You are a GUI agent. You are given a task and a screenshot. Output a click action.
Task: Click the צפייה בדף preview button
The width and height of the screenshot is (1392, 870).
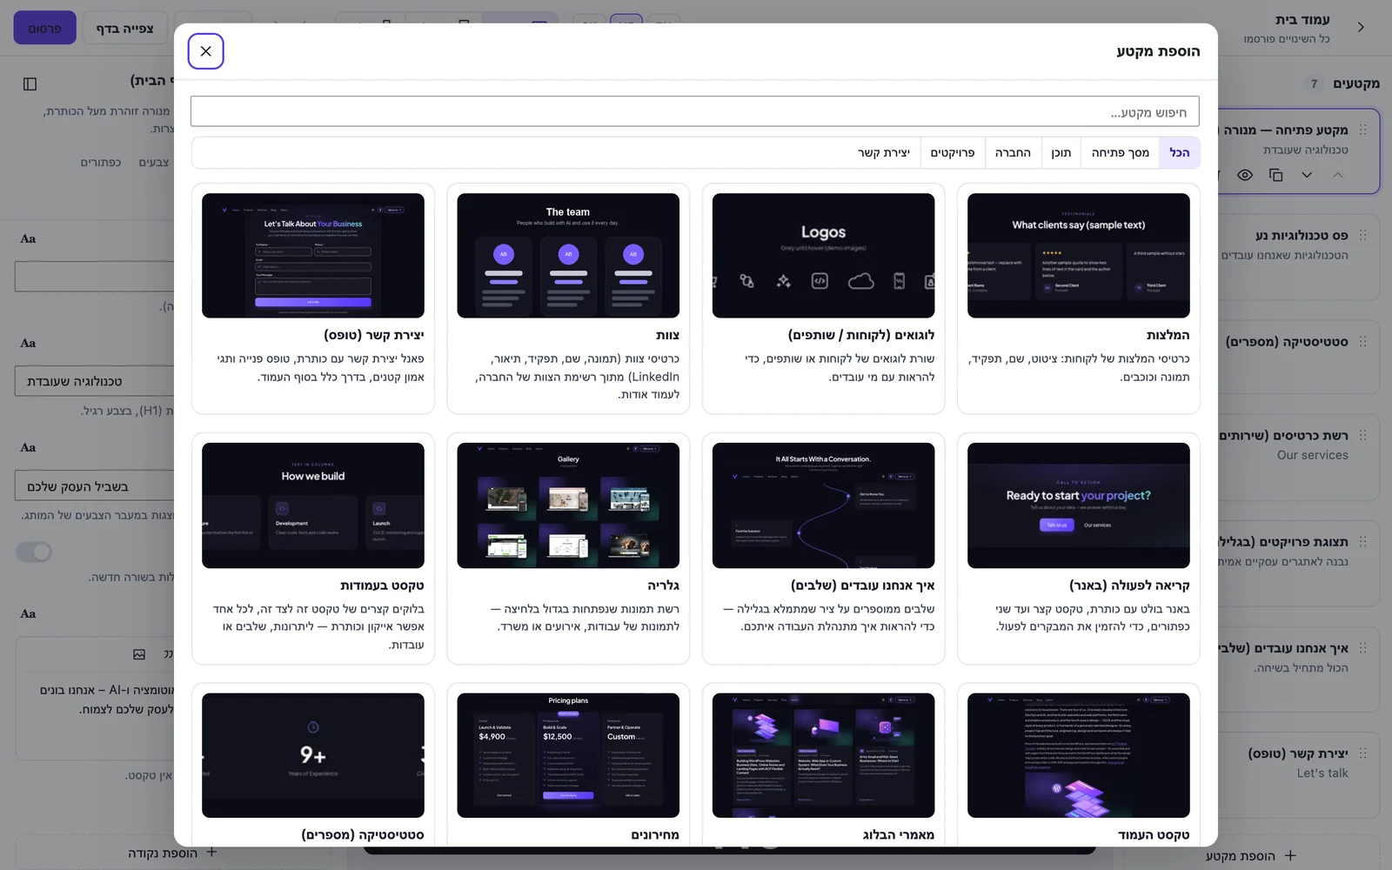pyautogui.click(x=124, y=28)
